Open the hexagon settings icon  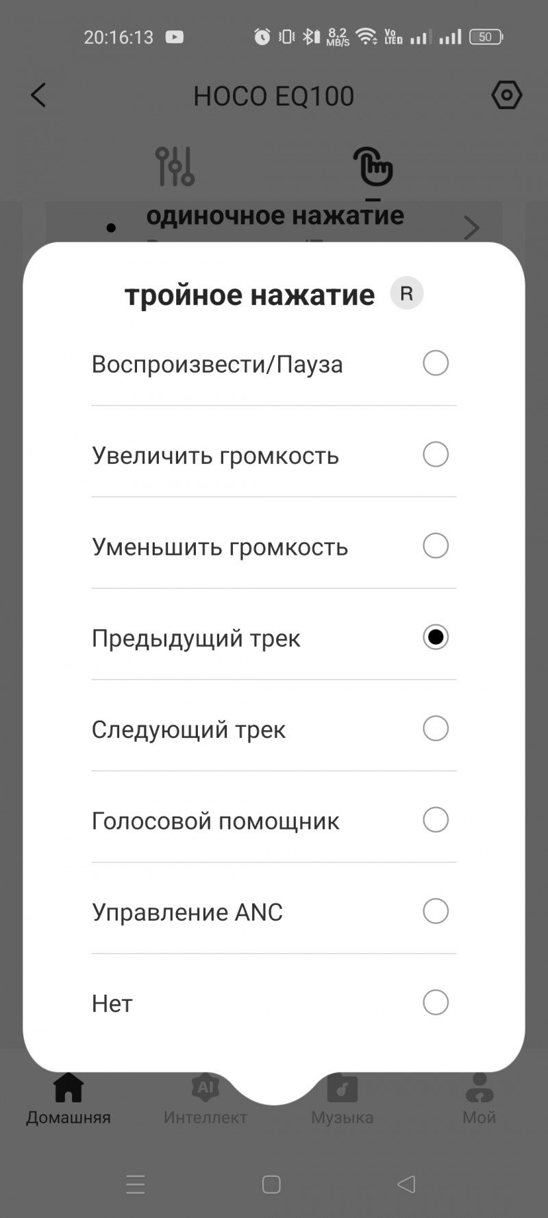click(x=506, y=95)
